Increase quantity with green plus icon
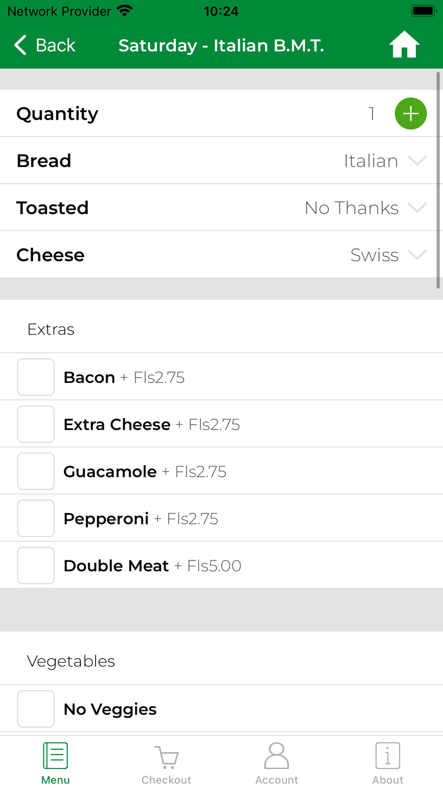The image size is (443, 788). (x=411, y=113)
